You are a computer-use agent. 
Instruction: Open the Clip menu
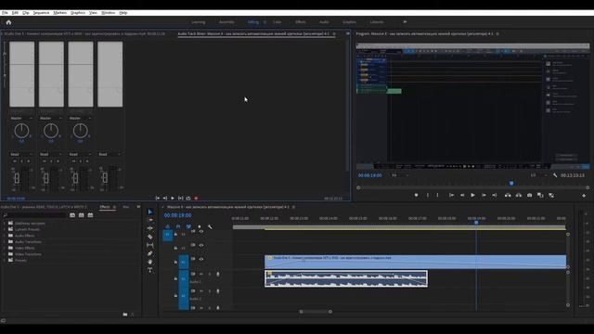point(25,12)
